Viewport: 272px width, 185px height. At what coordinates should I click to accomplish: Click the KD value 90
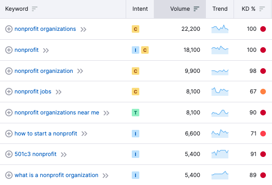click(253, 113)
